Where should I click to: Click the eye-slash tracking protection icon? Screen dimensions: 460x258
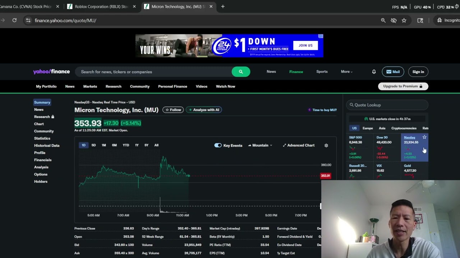(x=394, y=20)
